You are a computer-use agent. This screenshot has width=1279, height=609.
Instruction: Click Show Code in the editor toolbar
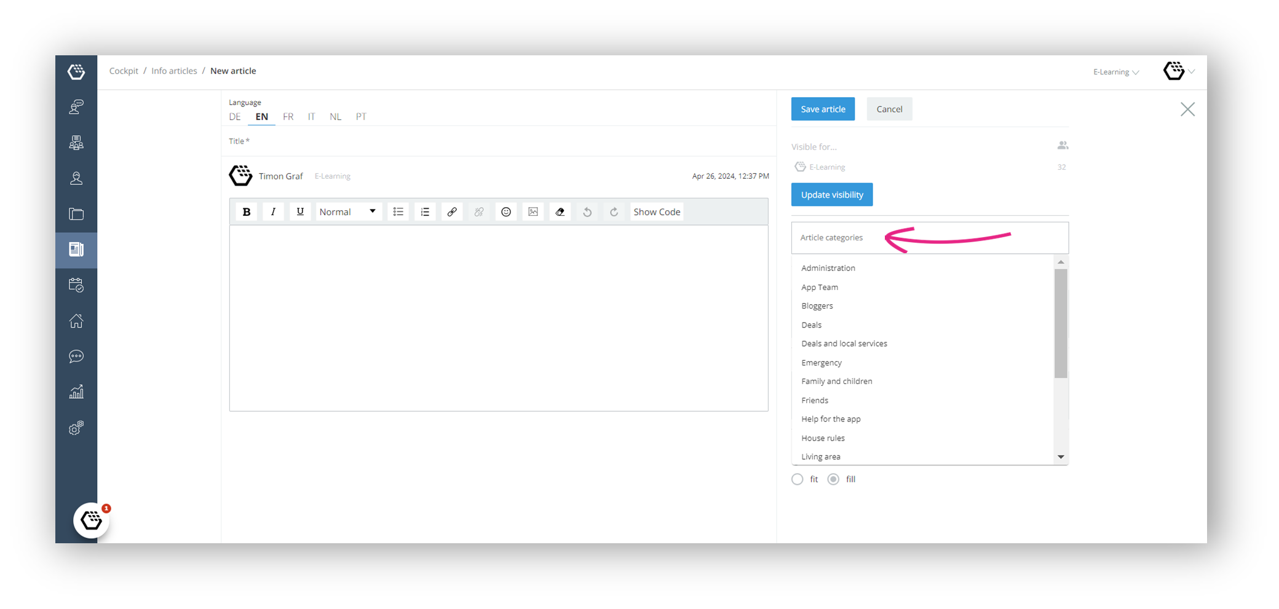[x=657, y=211]
